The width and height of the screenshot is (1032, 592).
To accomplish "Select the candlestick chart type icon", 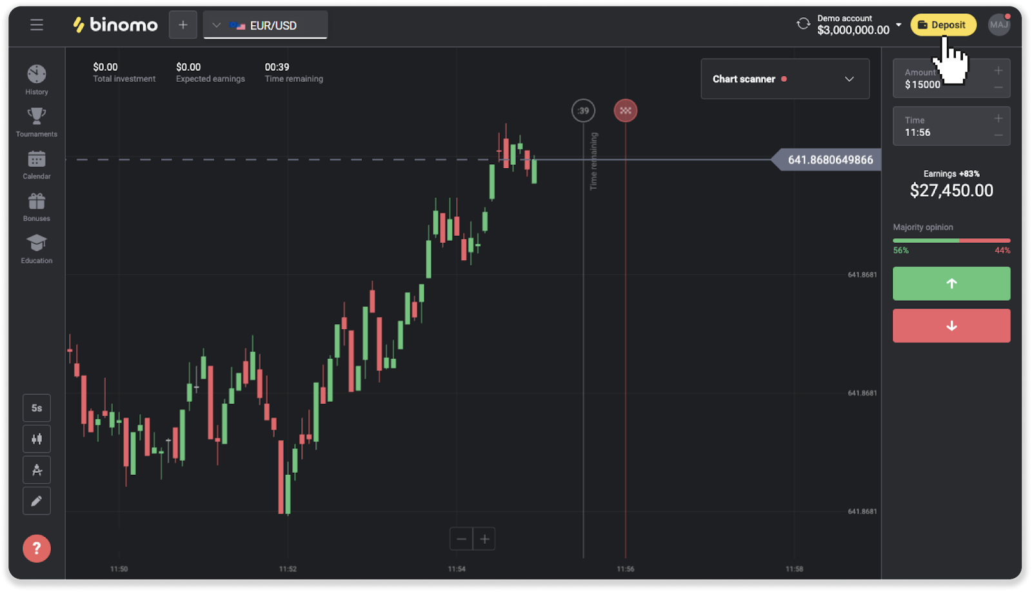I will point(37,439).
